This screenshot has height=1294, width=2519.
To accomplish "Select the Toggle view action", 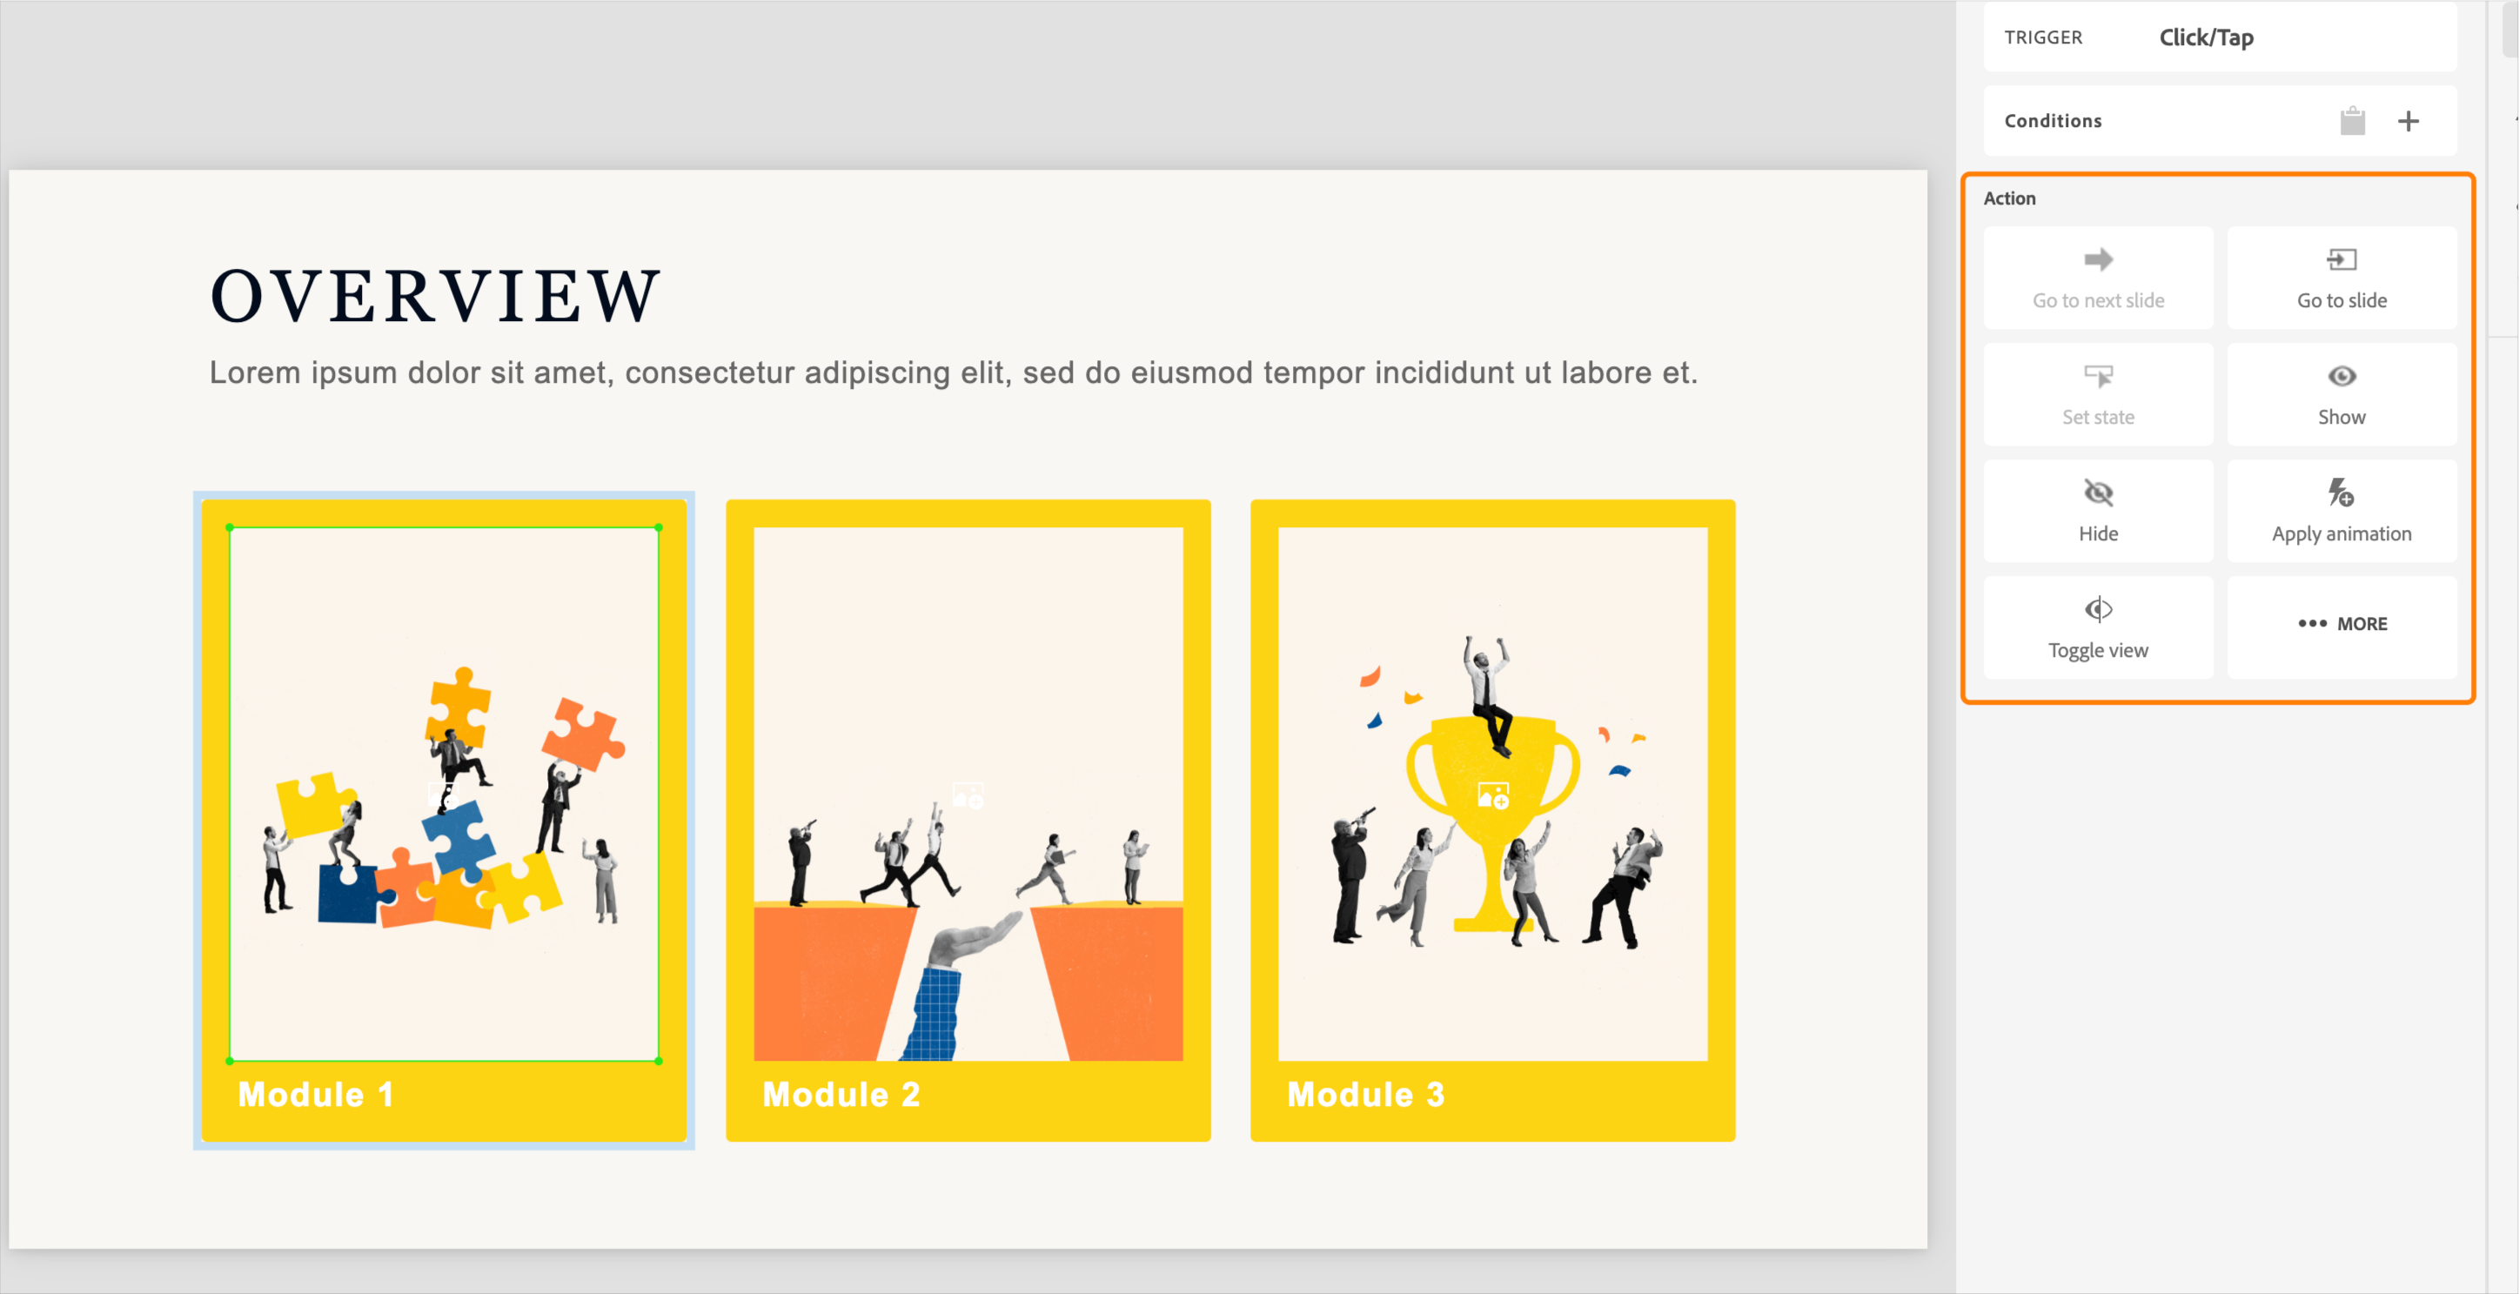I will (2098, 627).
